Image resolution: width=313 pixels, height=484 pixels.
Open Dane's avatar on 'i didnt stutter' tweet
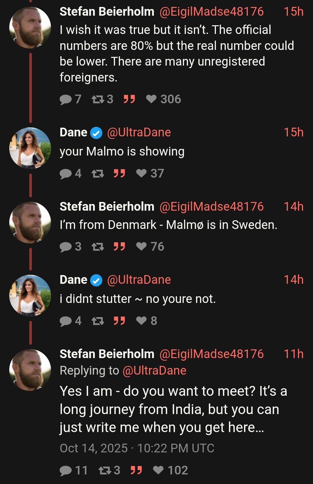[x=30, y=295]
